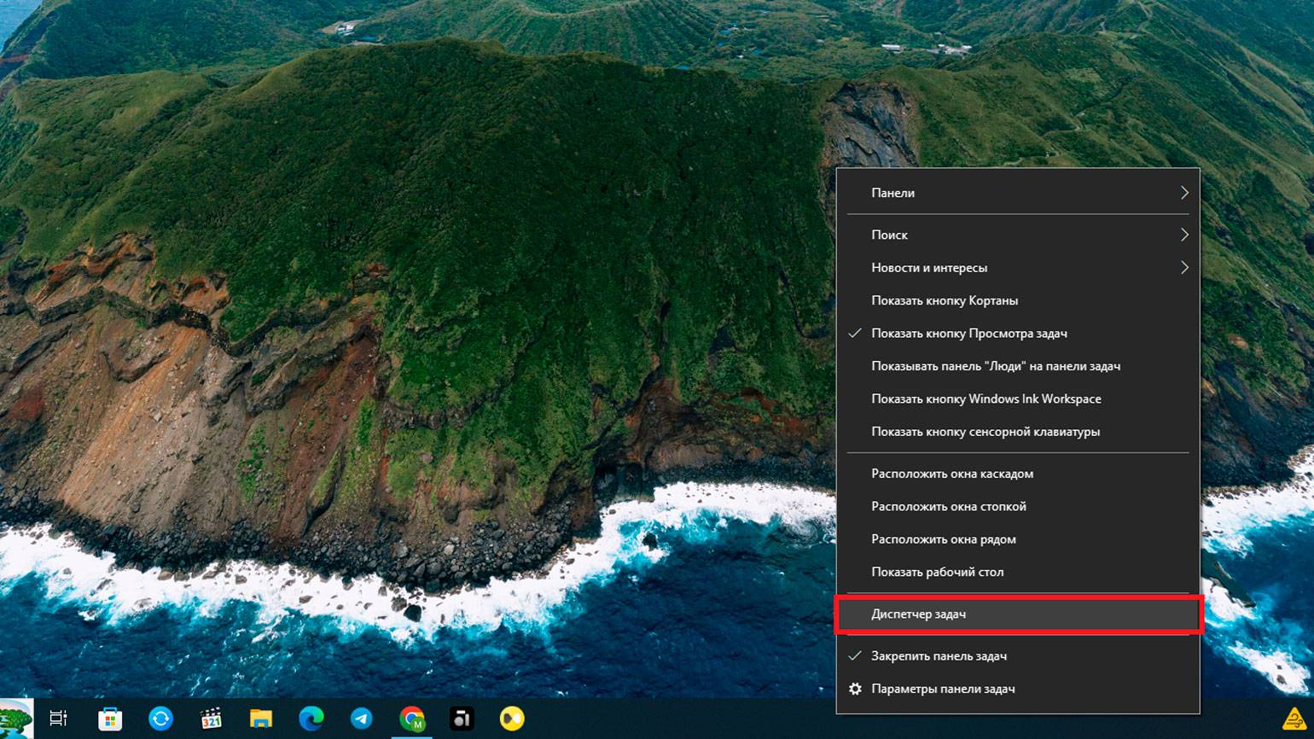
Task: Click the news widget thumbnail at taskbar start
Action: (x=15, y=719)
